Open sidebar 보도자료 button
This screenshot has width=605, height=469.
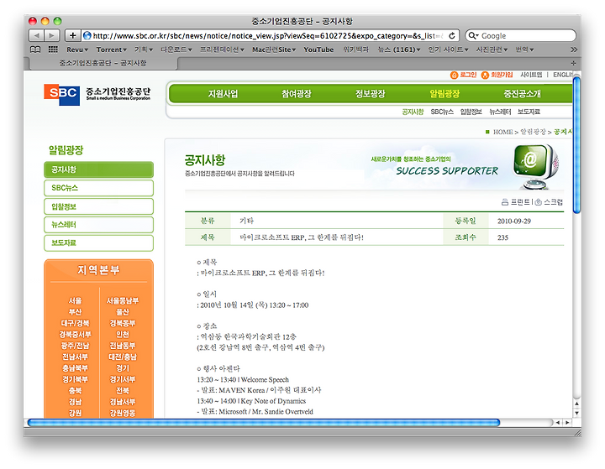point(99,242)
